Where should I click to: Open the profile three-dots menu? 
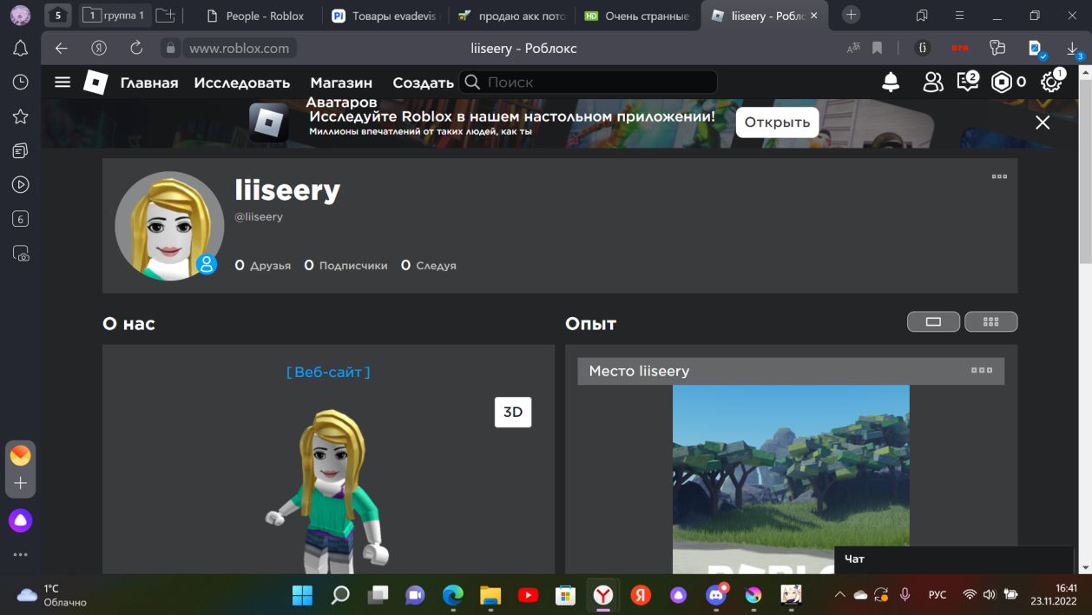tap(999, 176)
